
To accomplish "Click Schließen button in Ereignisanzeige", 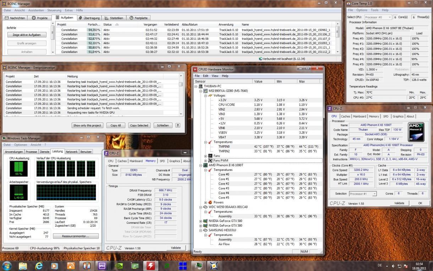I will pos(163,125).
